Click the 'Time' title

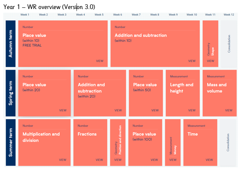193,134
